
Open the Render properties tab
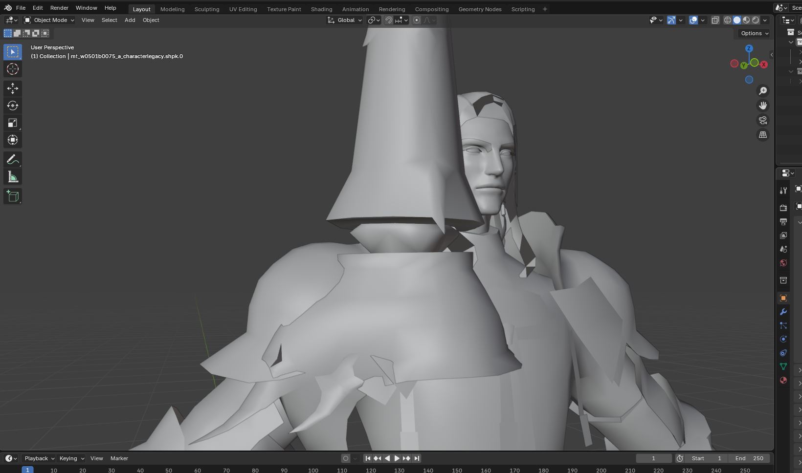[783, 208]
